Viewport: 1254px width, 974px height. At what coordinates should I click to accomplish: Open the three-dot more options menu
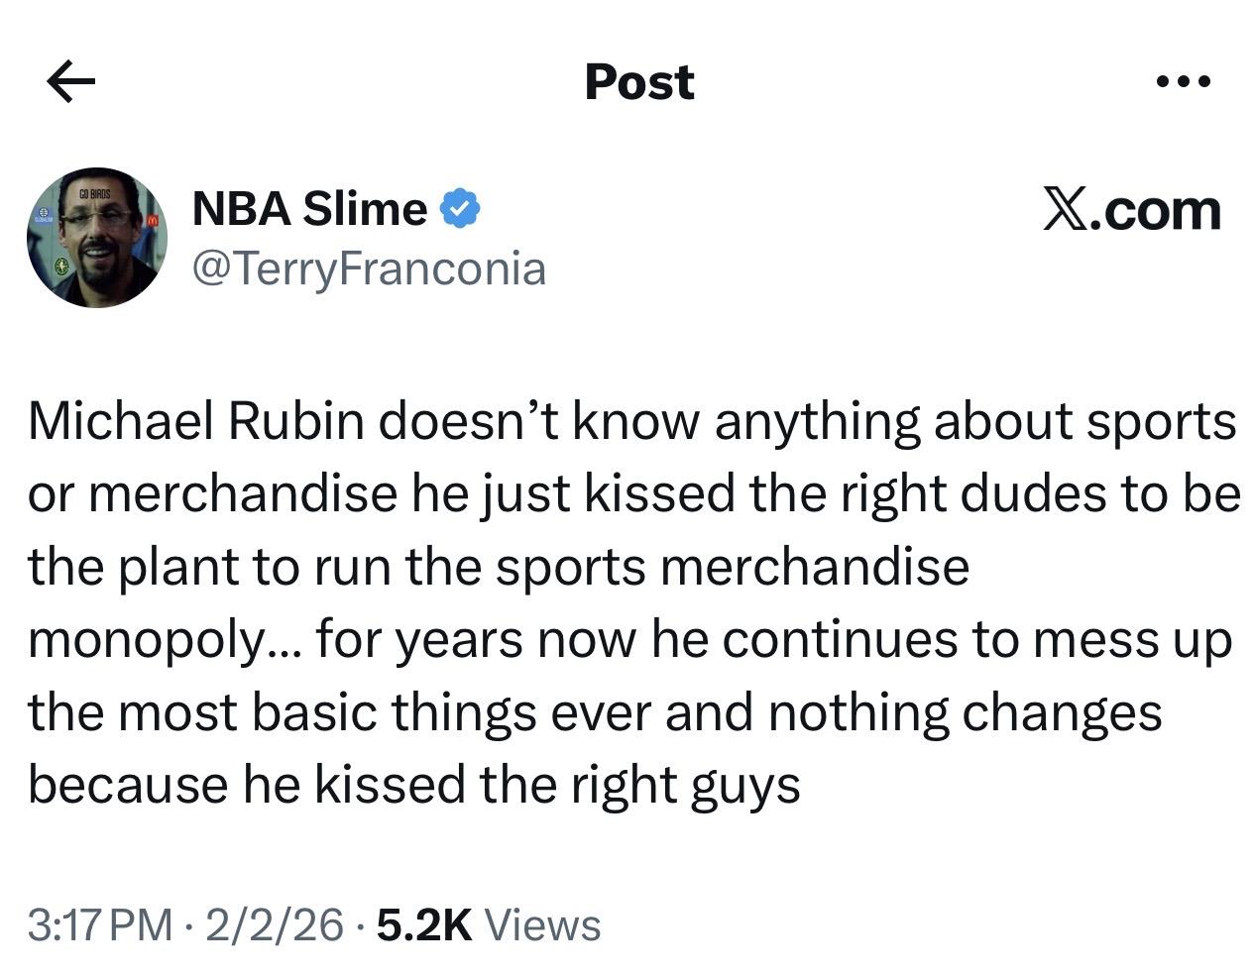1184,82
